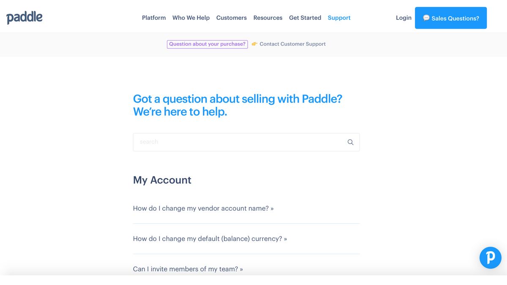Click the Login link
The height and width of the screenshot is (285, 507).
click(403, 18)
